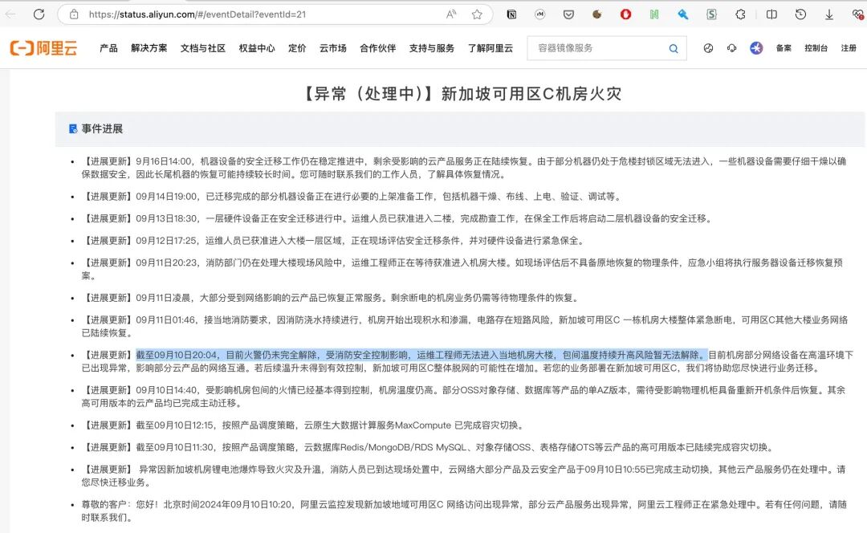Screen dimensions: 867x533
Task: Open the Read Aloud icon in address bar
Action: click(451, 14)
